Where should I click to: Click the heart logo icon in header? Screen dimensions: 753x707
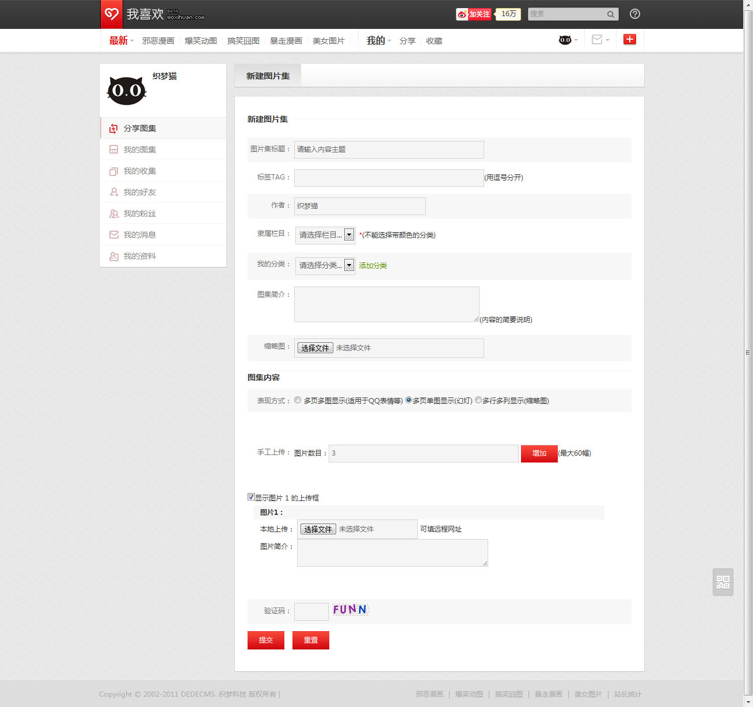click(x=112, y=14)
